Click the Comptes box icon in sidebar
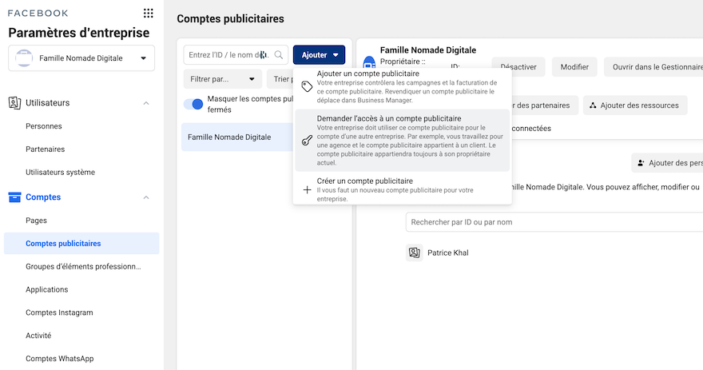Screen dimensions: 703x370 [14, 197]
